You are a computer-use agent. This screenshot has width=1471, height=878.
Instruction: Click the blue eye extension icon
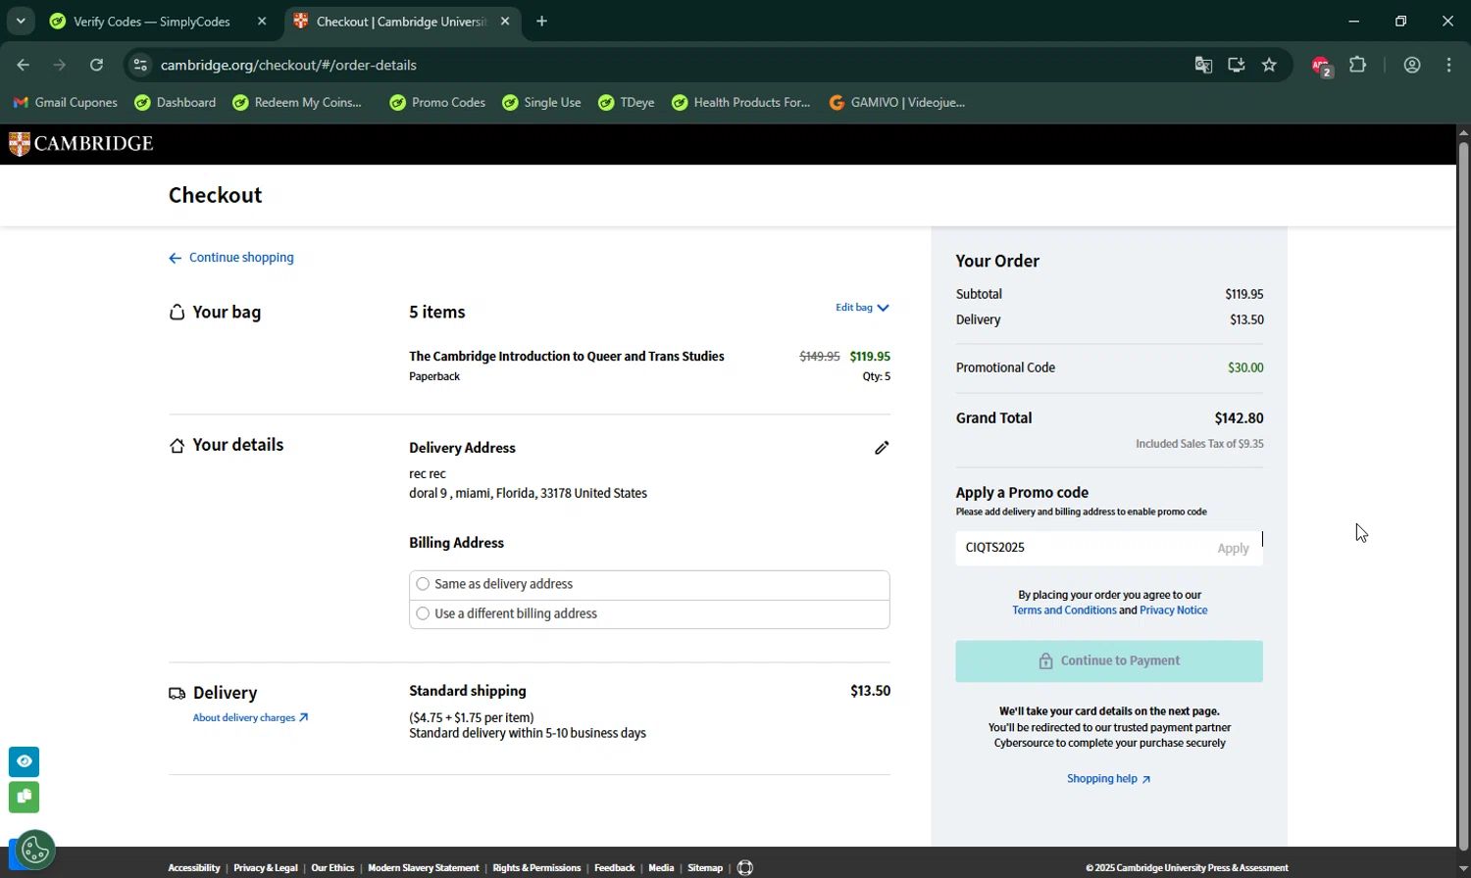tap(25, 761)
